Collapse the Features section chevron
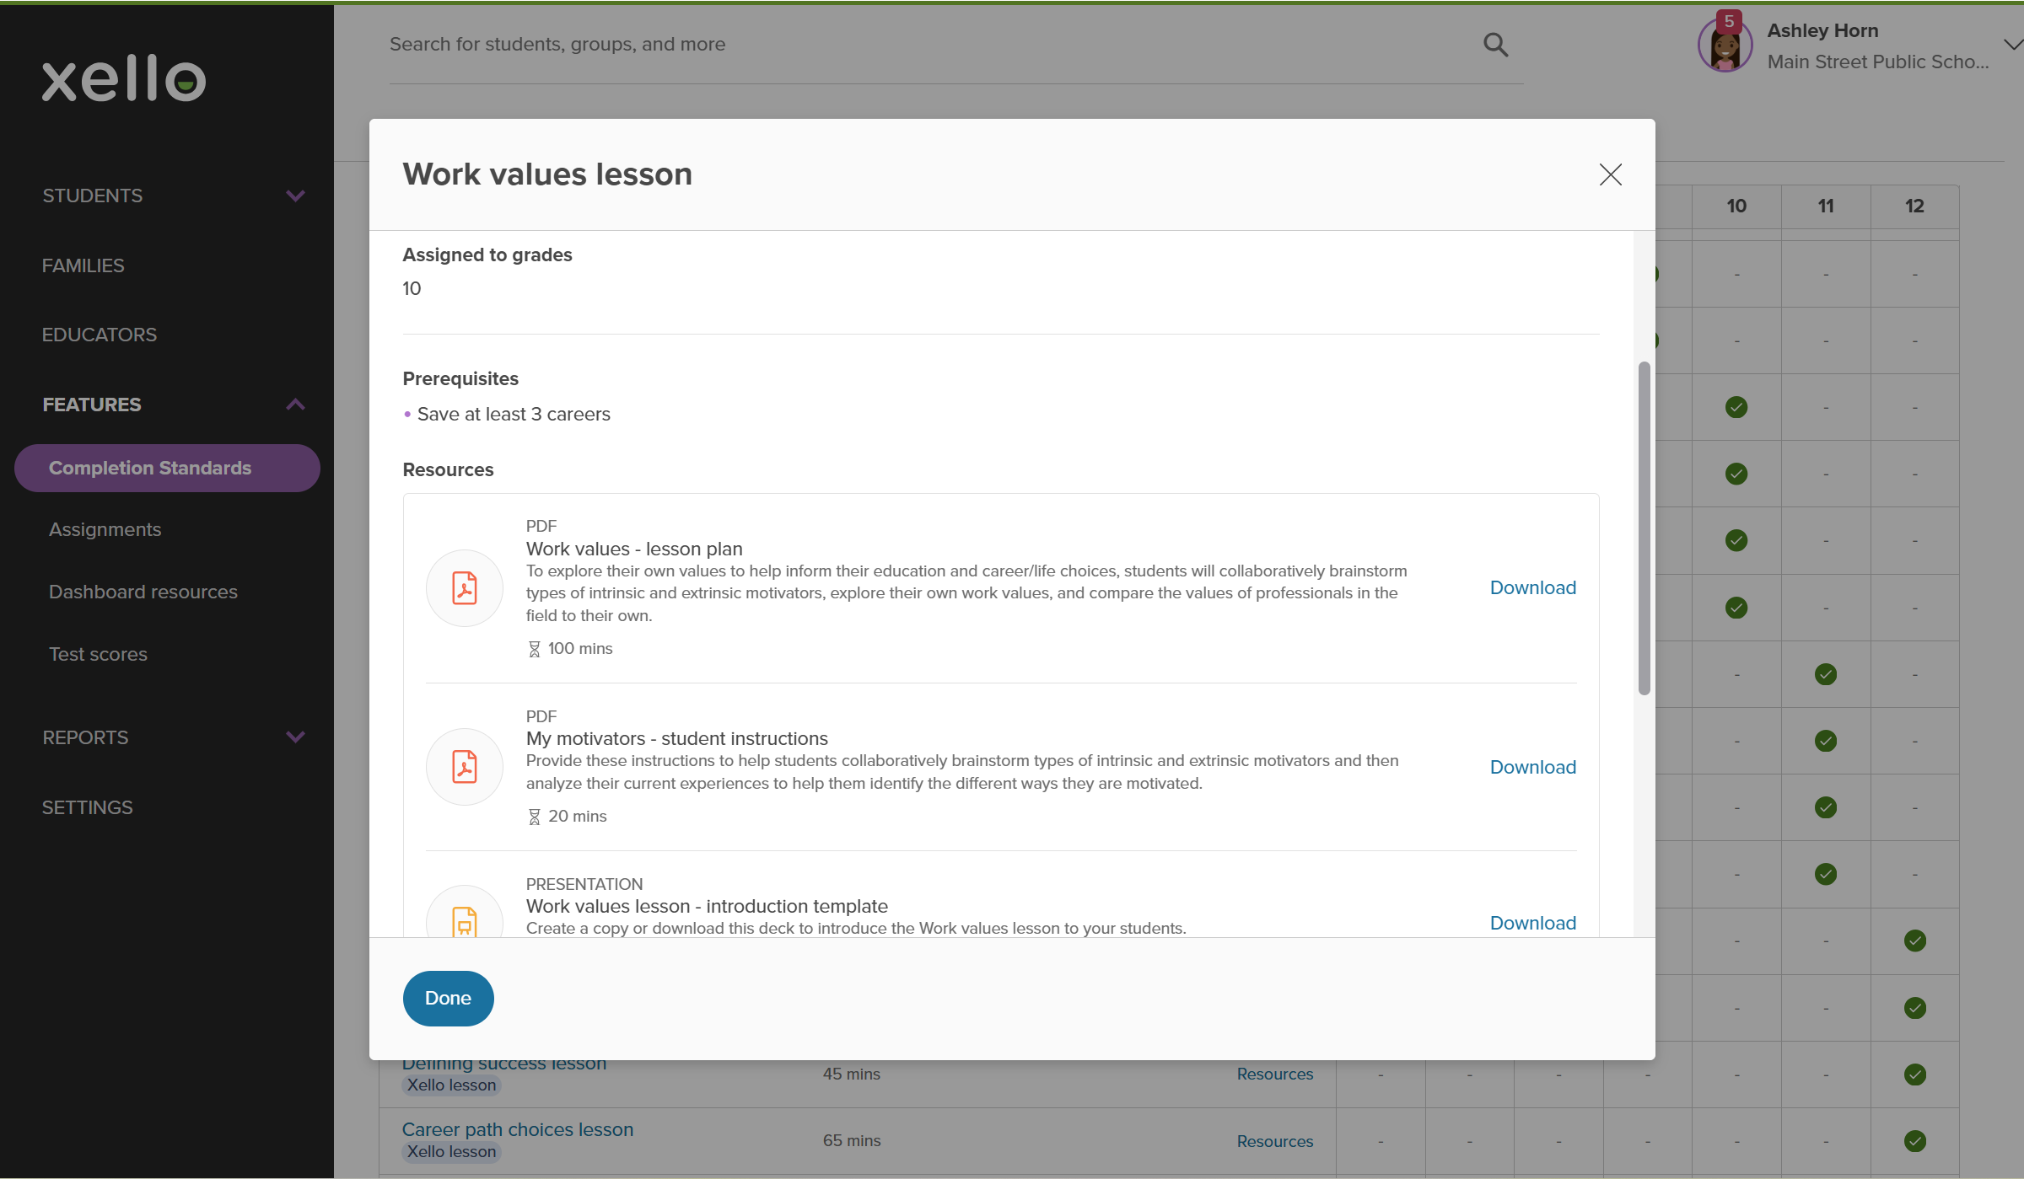Viewport: 2024px width, 1179px height. (x=295, y=405)
